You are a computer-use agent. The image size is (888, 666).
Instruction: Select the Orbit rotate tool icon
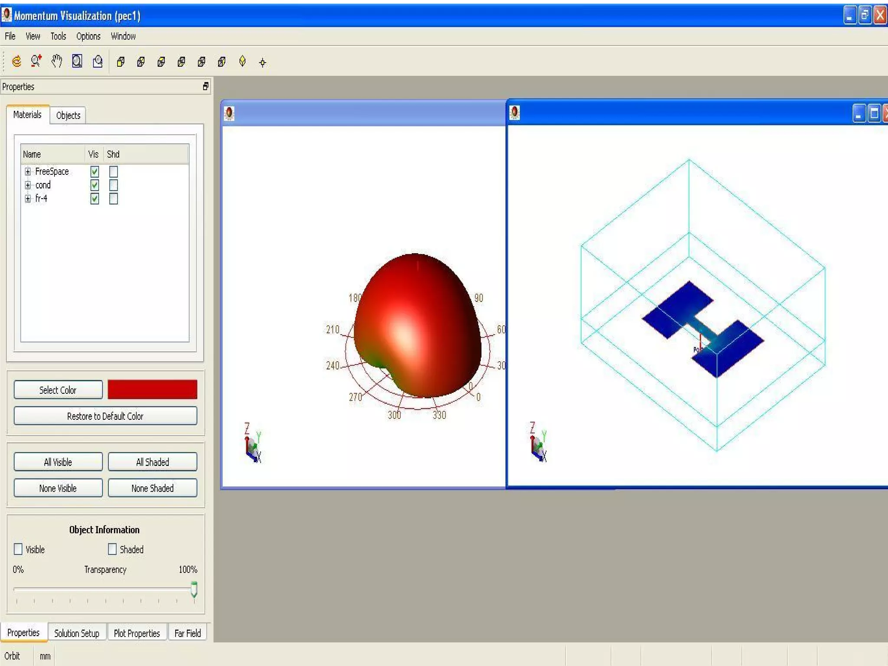point(16,62)
